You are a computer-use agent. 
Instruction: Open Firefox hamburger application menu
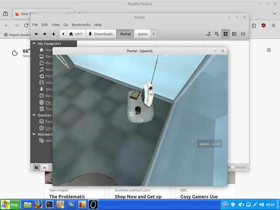[x=273, y=25]
